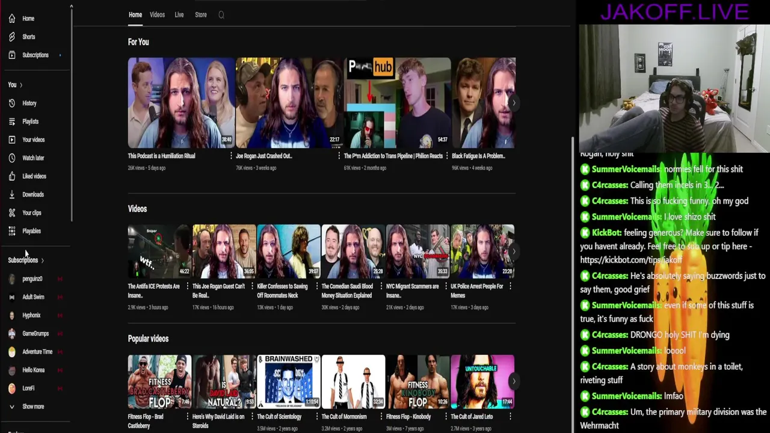Open penguinz0 channel avatar

coord(11,279)
